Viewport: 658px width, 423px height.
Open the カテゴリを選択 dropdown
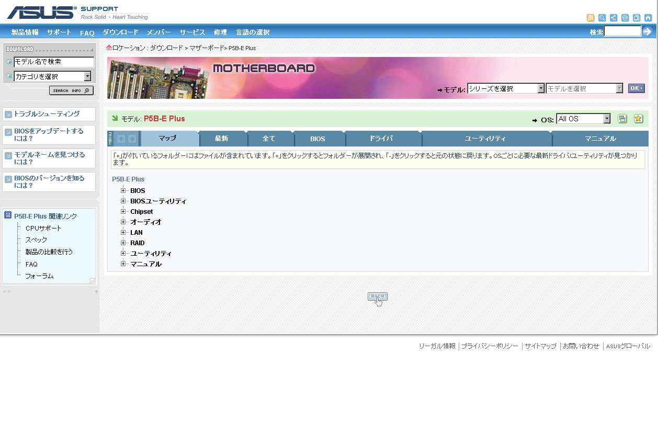pyautogui.click(x=52, y=76)
